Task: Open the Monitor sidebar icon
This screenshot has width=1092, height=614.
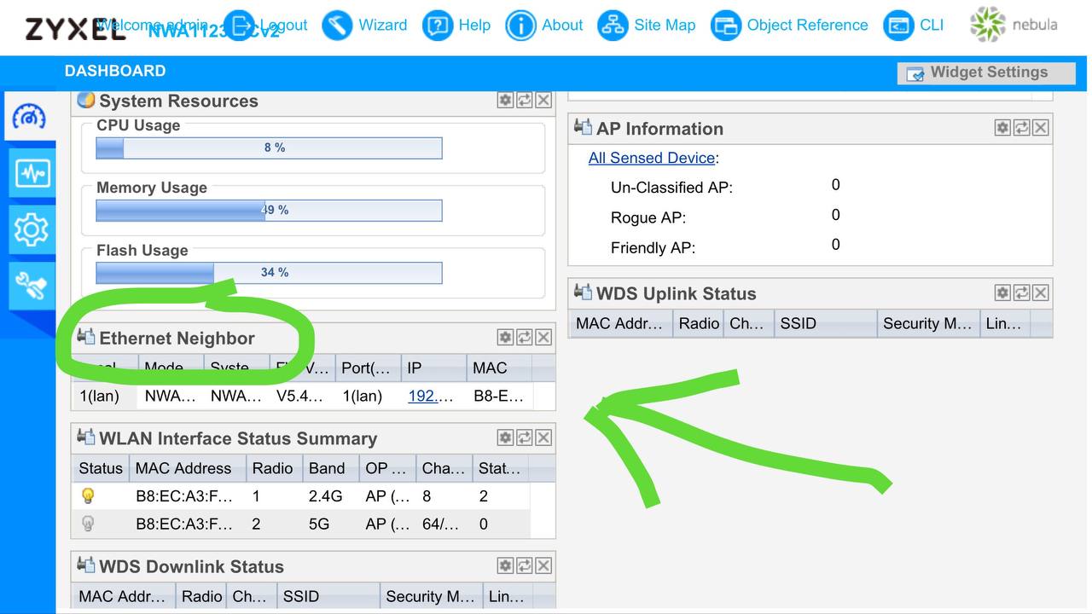Action: point(32,173)
